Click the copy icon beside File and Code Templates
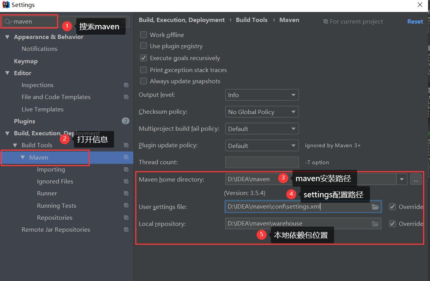Viewport: 430px width, 281px height. pyautogui.click(x=126, y=97)
